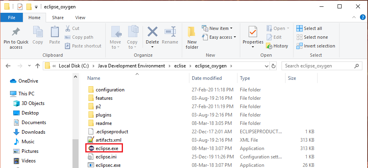Switch to the View tab

80,18
